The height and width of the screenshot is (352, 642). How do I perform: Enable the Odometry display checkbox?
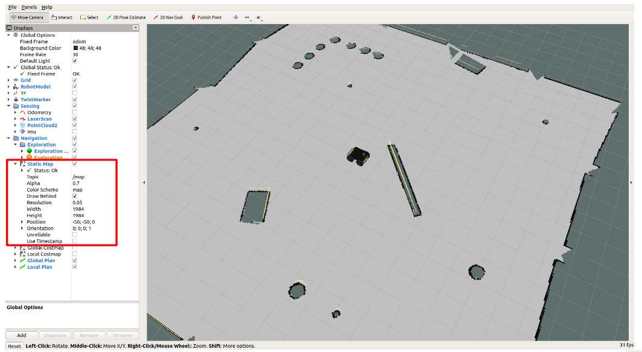coord(75,113)
